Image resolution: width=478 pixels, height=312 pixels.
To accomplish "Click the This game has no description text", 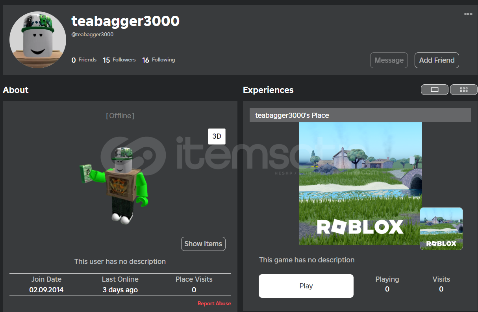I will pyautogui.click(x=307, y=260).
